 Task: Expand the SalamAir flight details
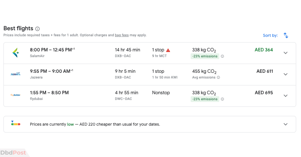coord(286,53)
